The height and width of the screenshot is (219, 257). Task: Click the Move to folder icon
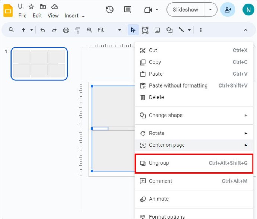coord(43,7)
